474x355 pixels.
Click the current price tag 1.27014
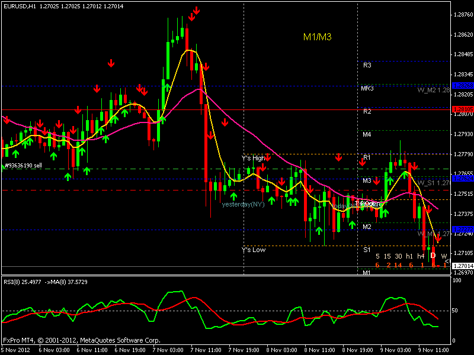click(x=463, y=266)
